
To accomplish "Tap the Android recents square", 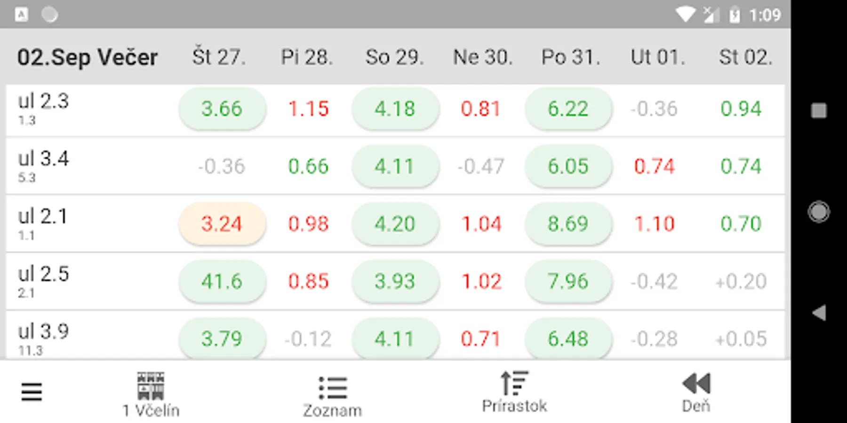I will [x=819, y=111].
